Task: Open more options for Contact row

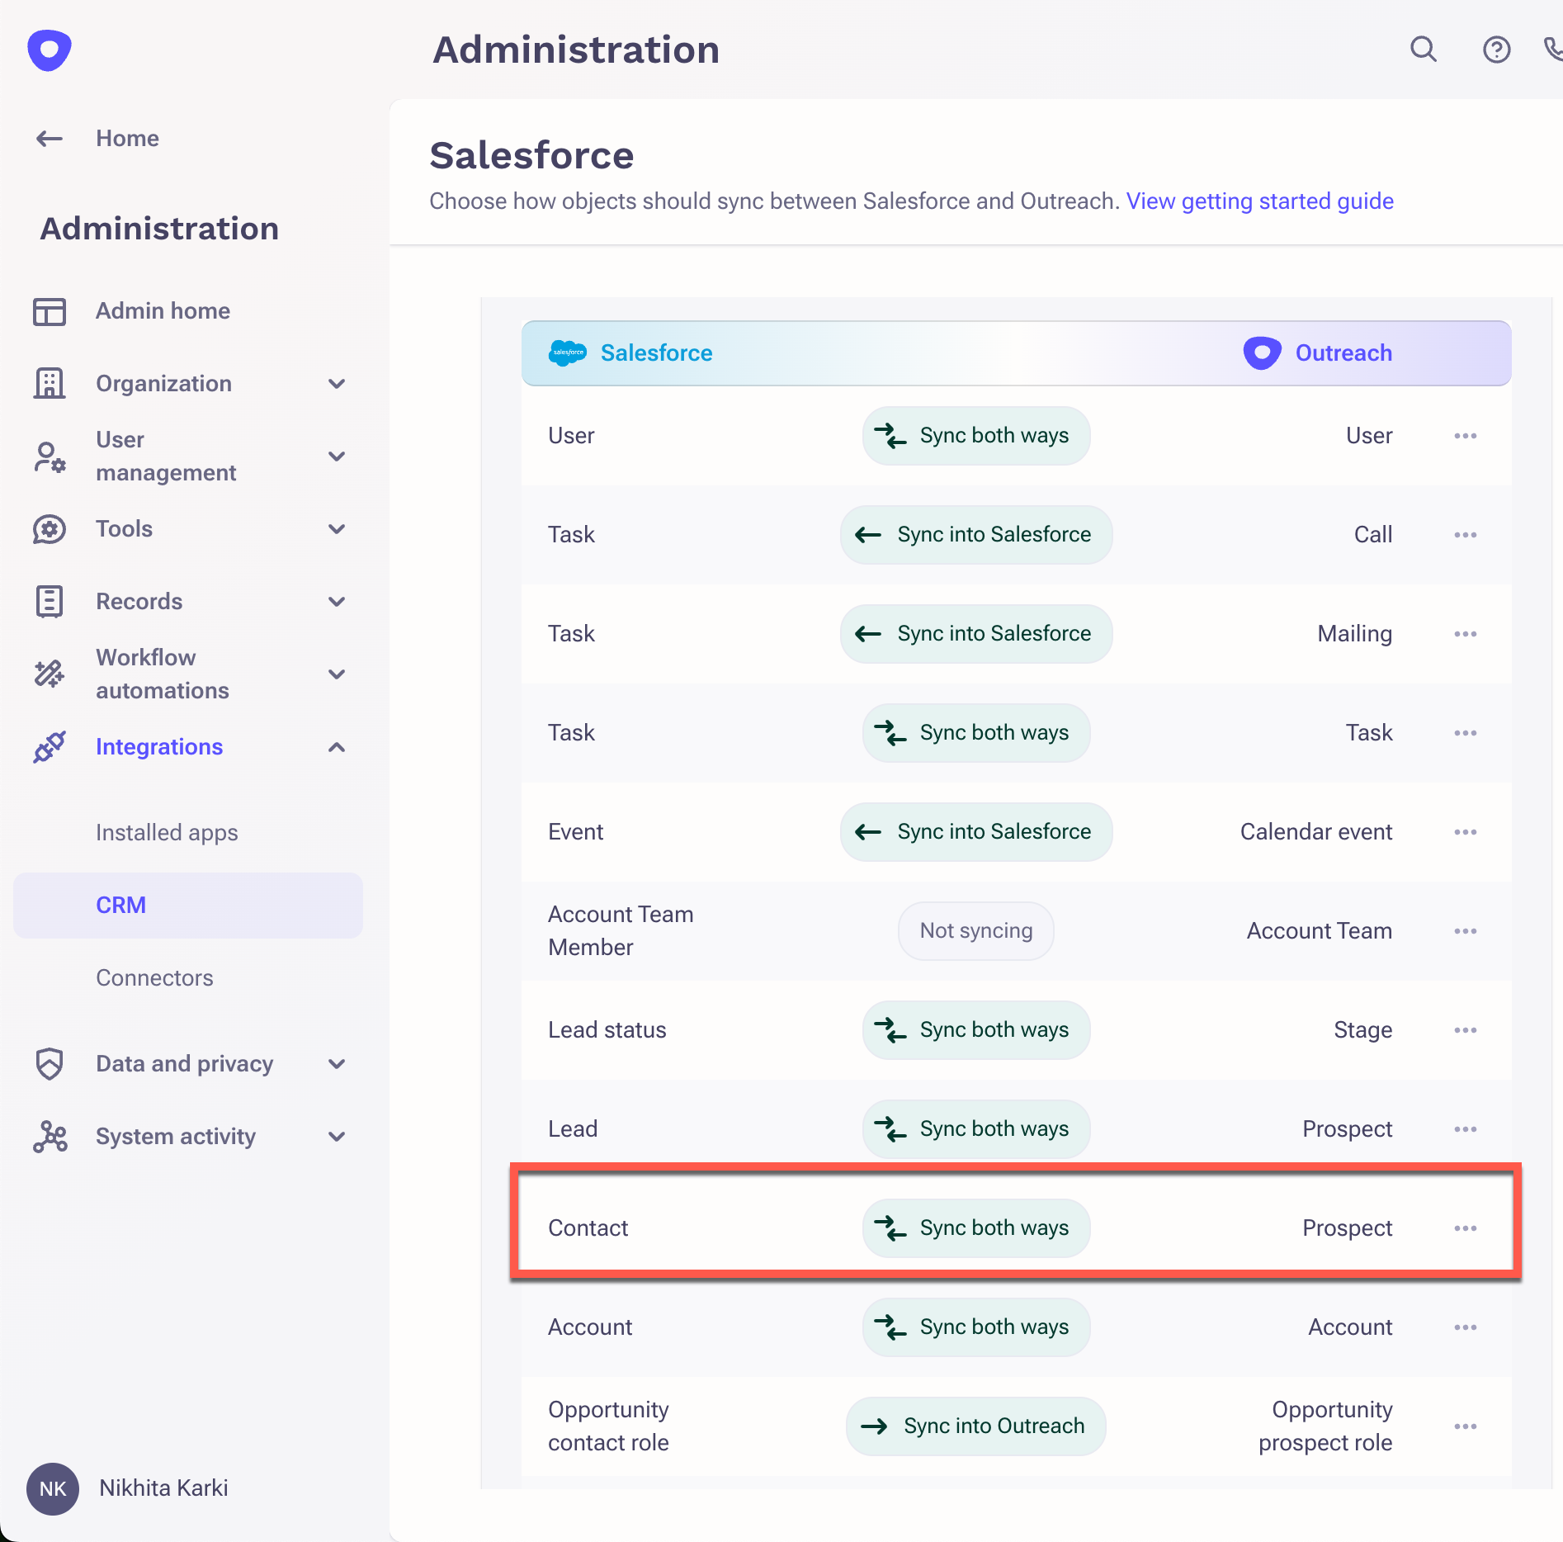Action: pos(1465,1228)
